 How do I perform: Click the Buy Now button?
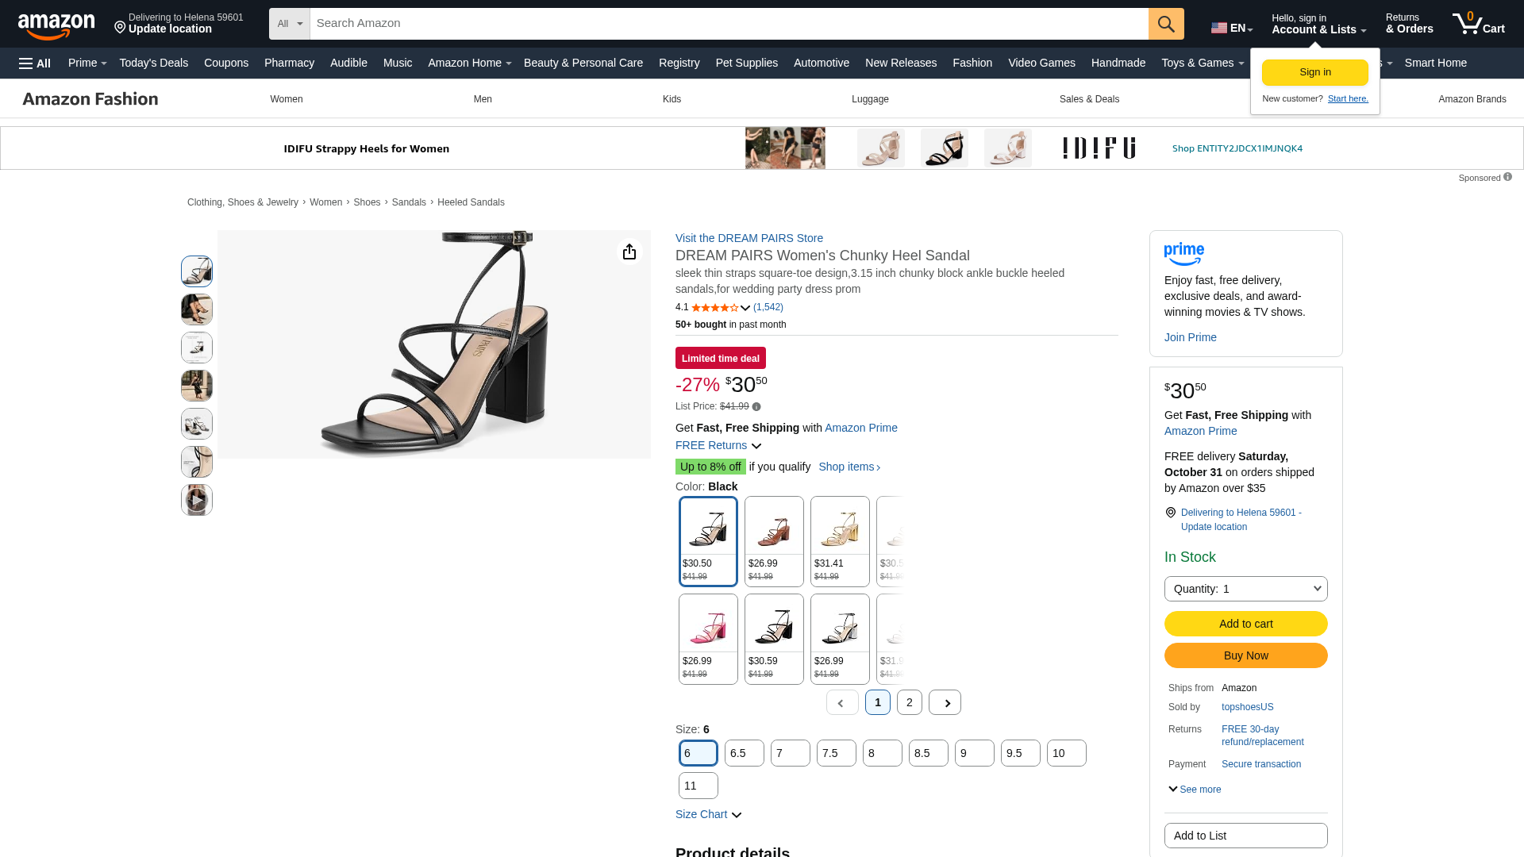[x=1245, y=655]
